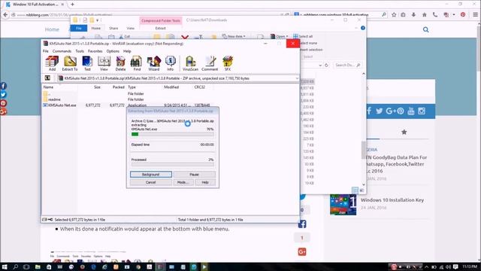Screen dimensions: 481x271
Task: Click browser back arrow
Action: coord(5,14)
